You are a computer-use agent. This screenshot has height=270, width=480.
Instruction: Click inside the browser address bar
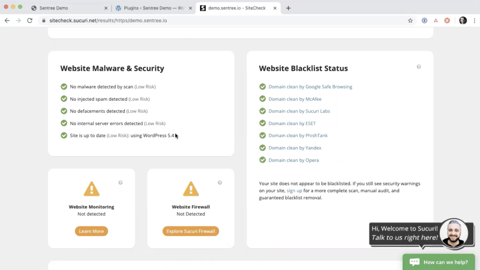click(x=187, y=21)
